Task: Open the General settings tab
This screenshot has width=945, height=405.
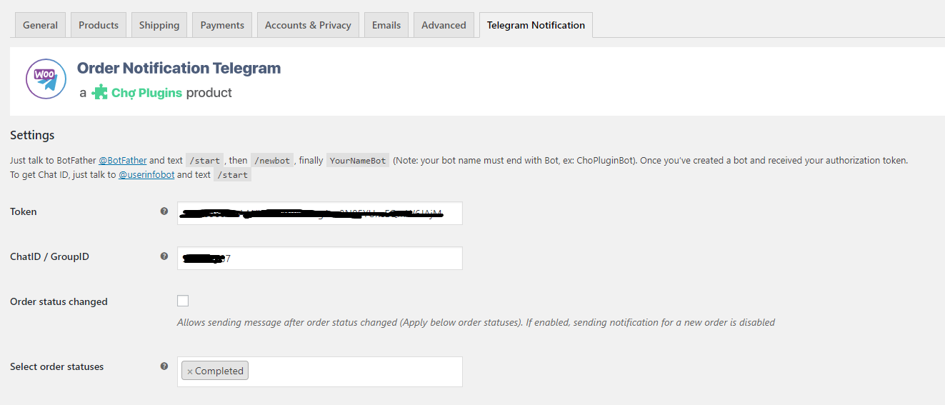Action: pyautogui.click(x=40, y=25)
